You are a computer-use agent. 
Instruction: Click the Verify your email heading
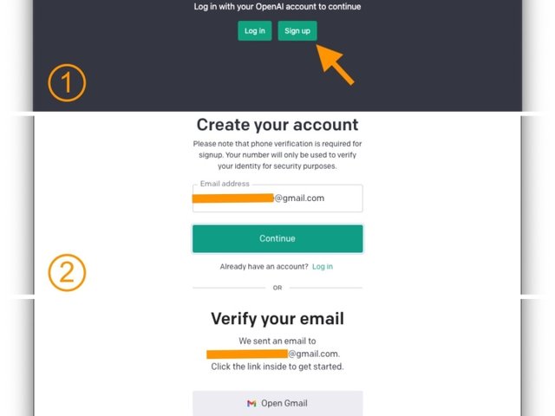(277, 318)
